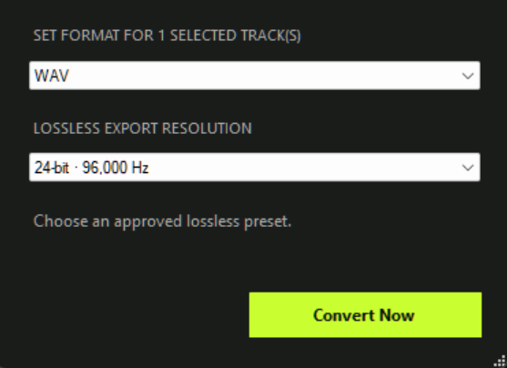The image size is (507, 368).
Task: Expand the track format selection list
Action: click(x=255, y=76)
